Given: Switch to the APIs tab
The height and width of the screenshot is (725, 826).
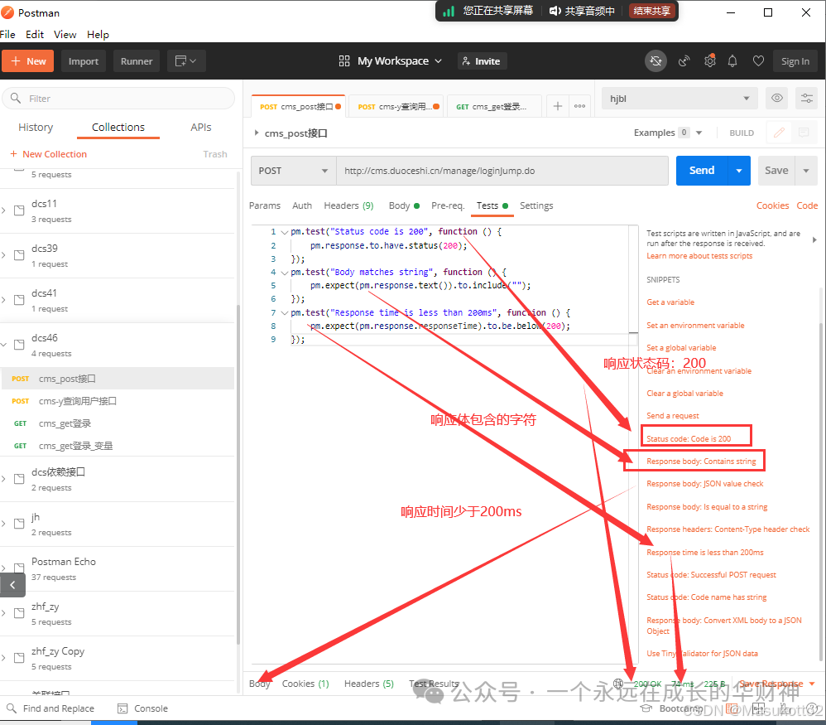Looking at the screenshot, I should tap(200, 127).
